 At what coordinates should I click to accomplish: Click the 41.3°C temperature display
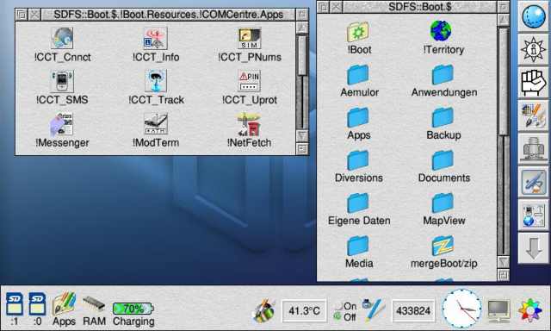click(304, 310)
